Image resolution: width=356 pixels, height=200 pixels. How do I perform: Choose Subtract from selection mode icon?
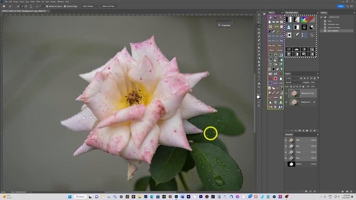click(26, 6)
